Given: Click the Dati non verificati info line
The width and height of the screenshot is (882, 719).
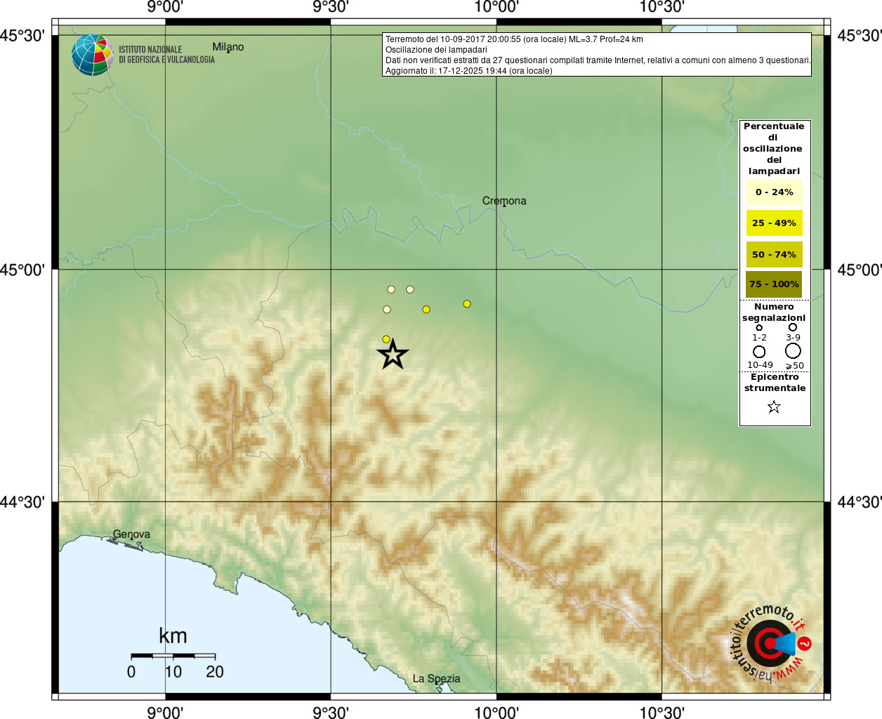Looking at the screenshot, I should [598, 60].
